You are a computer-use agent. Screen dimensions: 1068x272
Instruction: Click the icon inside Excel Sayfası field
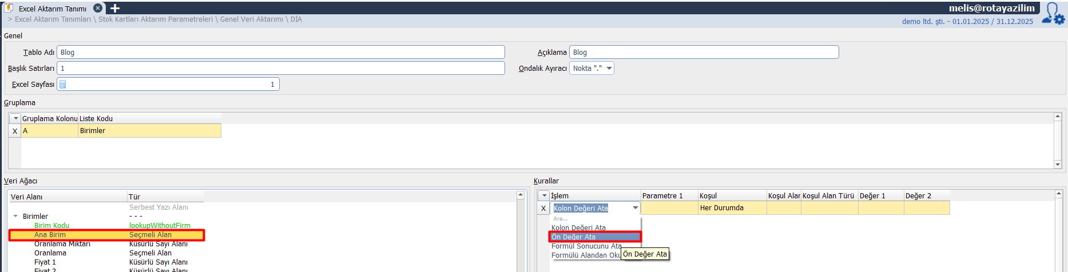click(x=63, y=85)
